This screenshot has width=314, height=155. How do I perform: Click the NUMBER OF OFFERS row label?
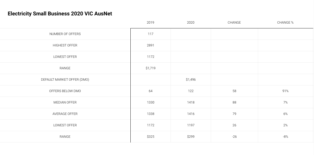[65, 34]
